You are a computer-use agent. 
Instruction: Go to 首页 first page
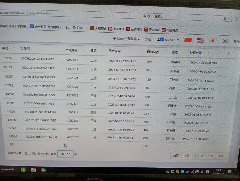pos(176,156)
